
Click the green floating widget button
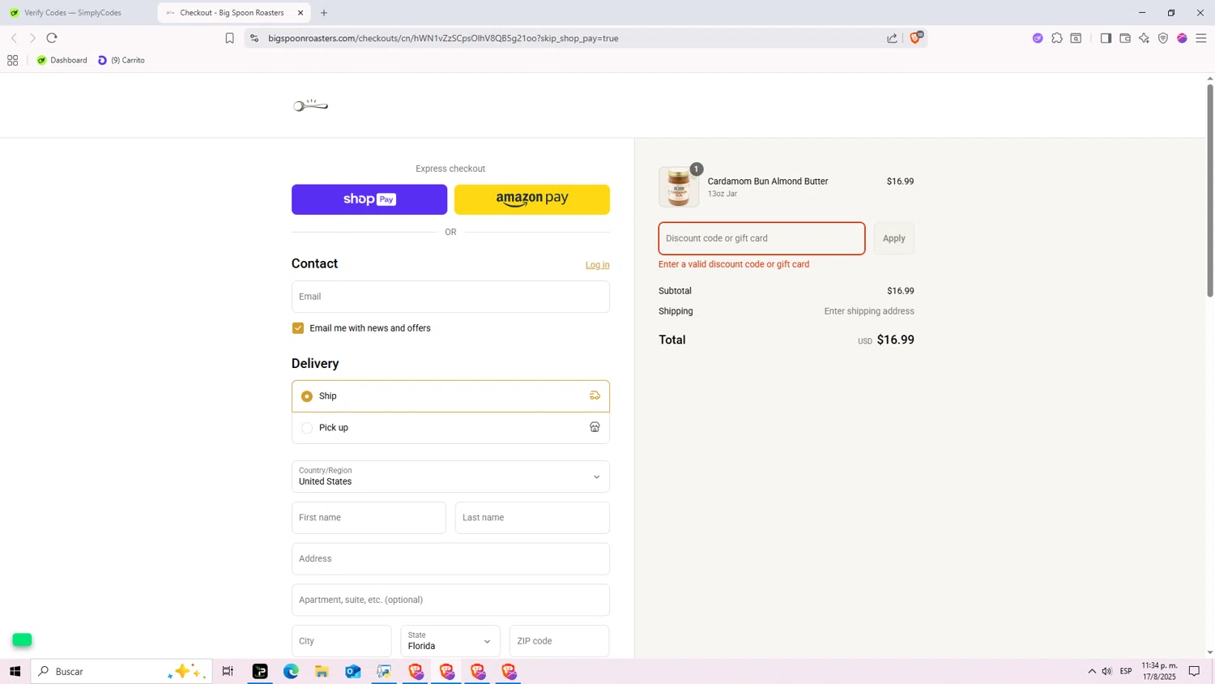[x=22, y=640]
